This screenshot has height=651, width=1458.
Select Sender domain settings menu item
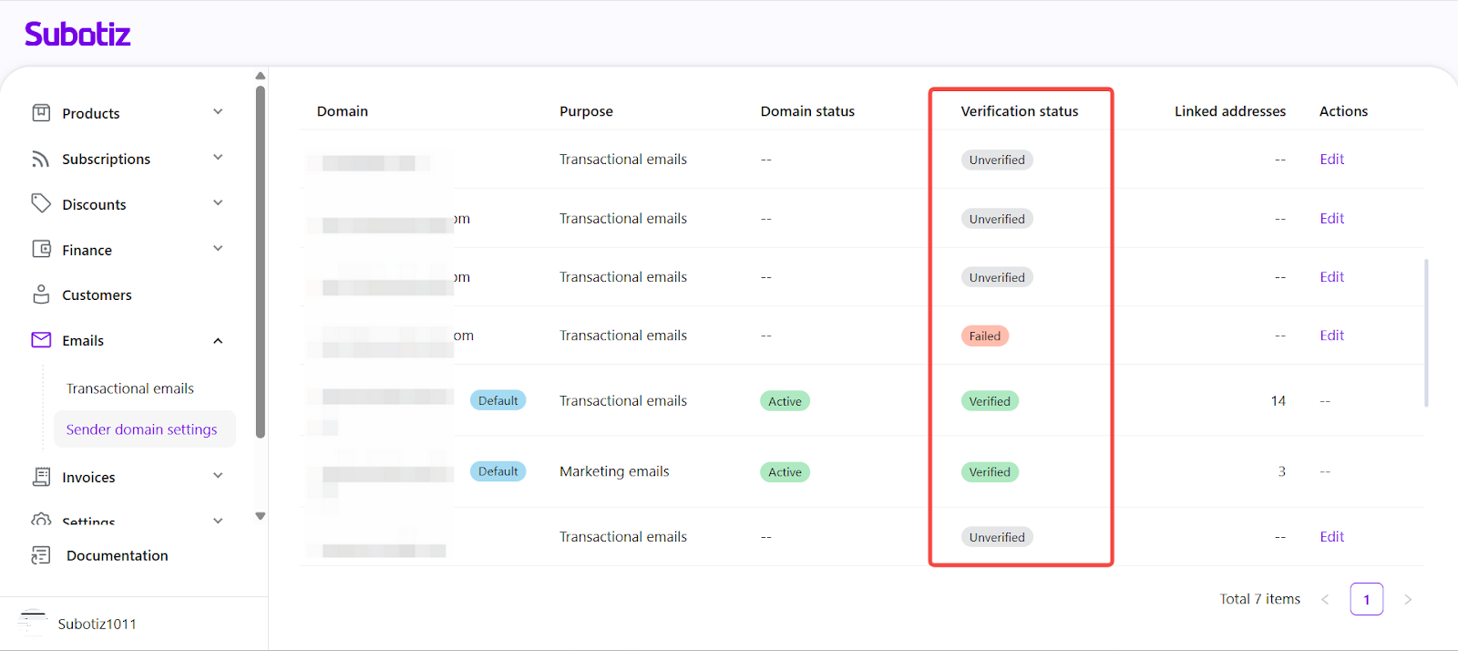click(142, 429)
